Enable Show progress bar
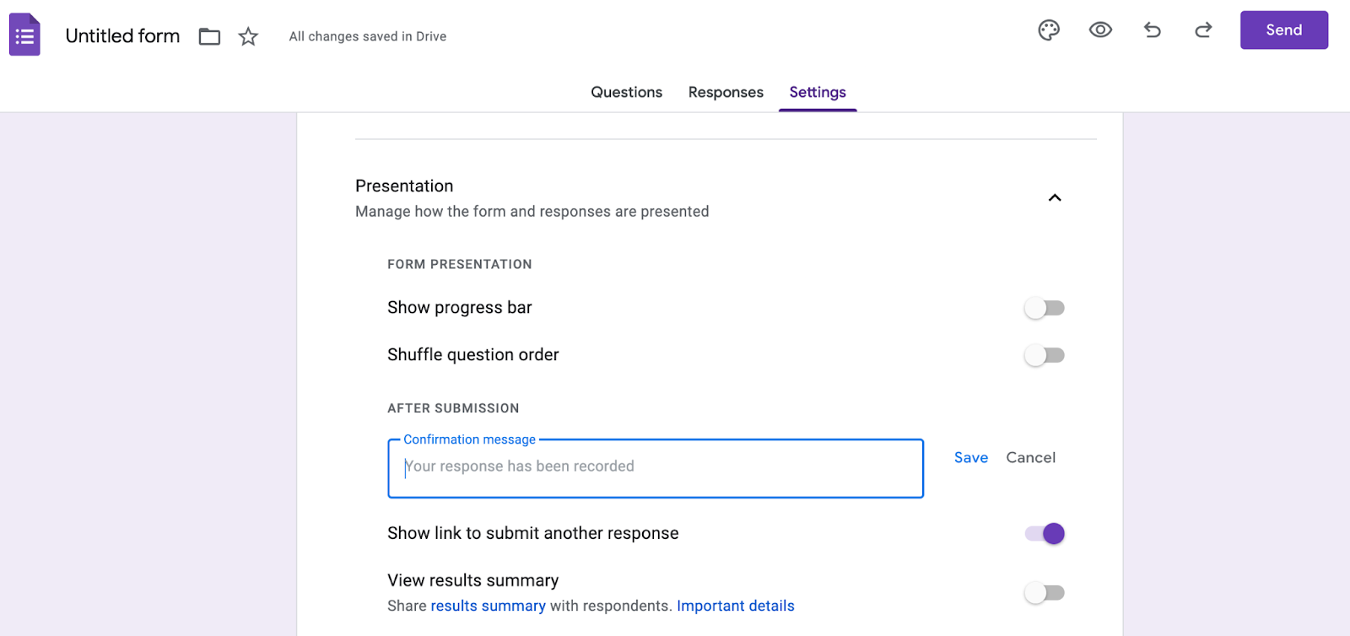1350x636 pixels. [x=1045, y=308]
